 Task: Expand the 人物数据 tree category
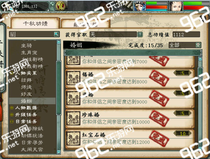(x=12, y=108)
